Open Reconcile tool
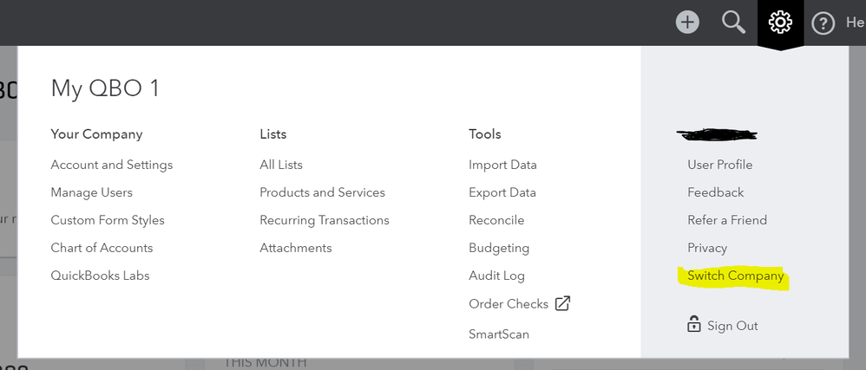866x370 pixels. 496,220
